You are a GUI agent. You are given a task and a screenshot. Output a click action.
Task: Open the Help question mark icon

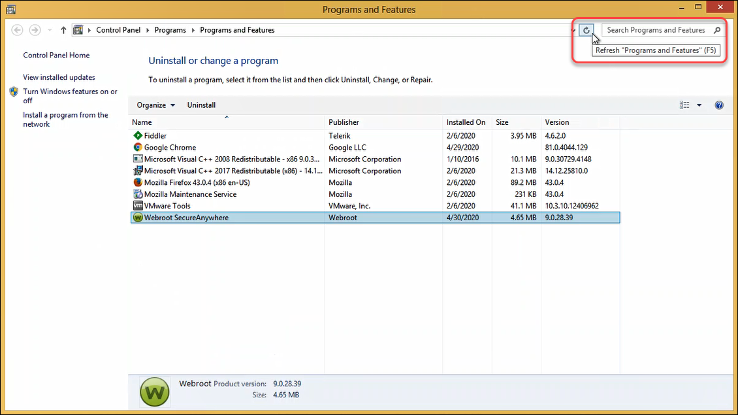pos(719,105)
